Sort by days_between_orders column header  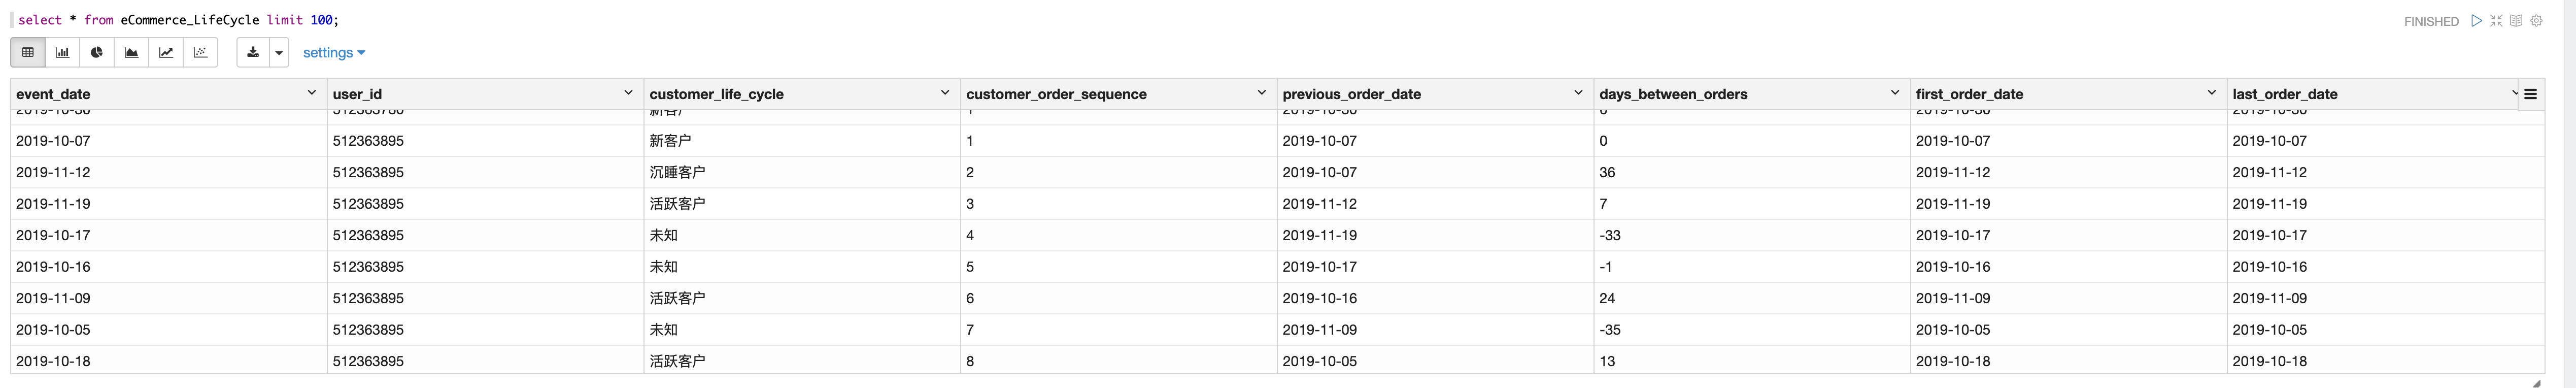click(1673, 94)
